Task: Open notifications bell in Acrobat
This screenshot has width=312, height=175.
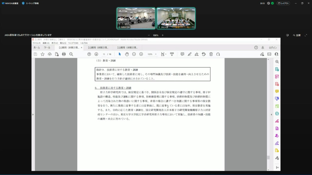Action: click(x=263, y=48)
